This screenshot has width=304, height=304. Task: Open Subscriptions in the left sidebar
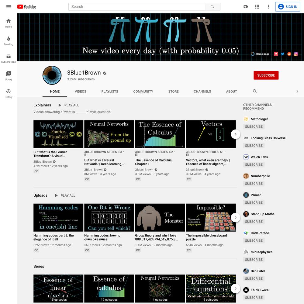pos(9,58)
